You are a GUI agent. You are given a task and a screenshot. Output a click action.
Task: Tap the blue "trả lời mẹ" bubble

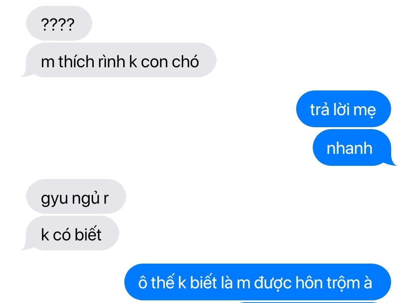click(x=343, y=109)
